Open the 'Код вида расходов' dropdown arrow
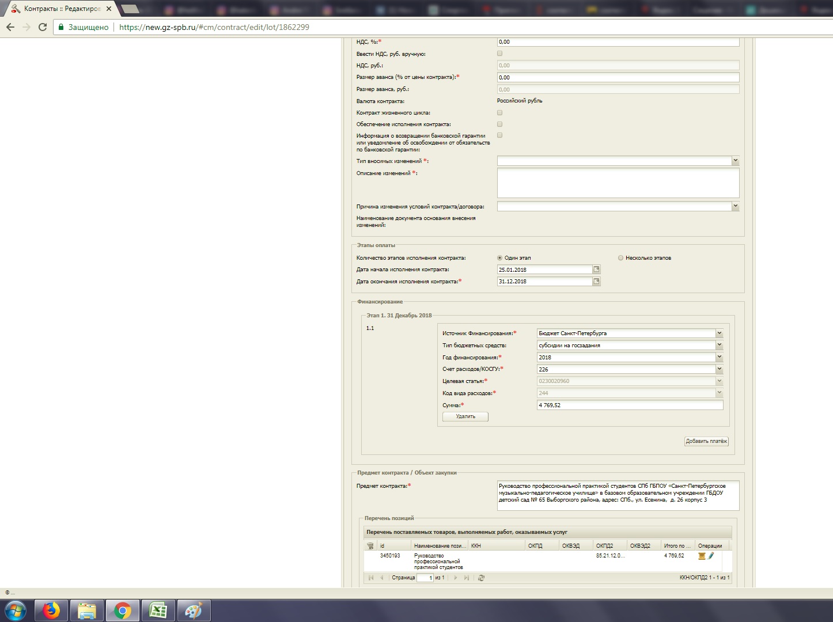The width and height of the screenshot is (833, 622). click(720, 393)
